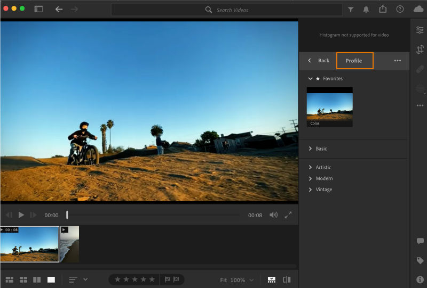Expand the Basic profile group
This screenshot has height=288, width=427.
tap(310, 149)
